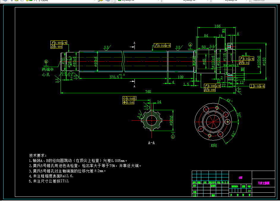Image resolution: width=280 pixels, height=201 pixels.
Task: Pick the K view direction letter
Action: pos(246,54)
